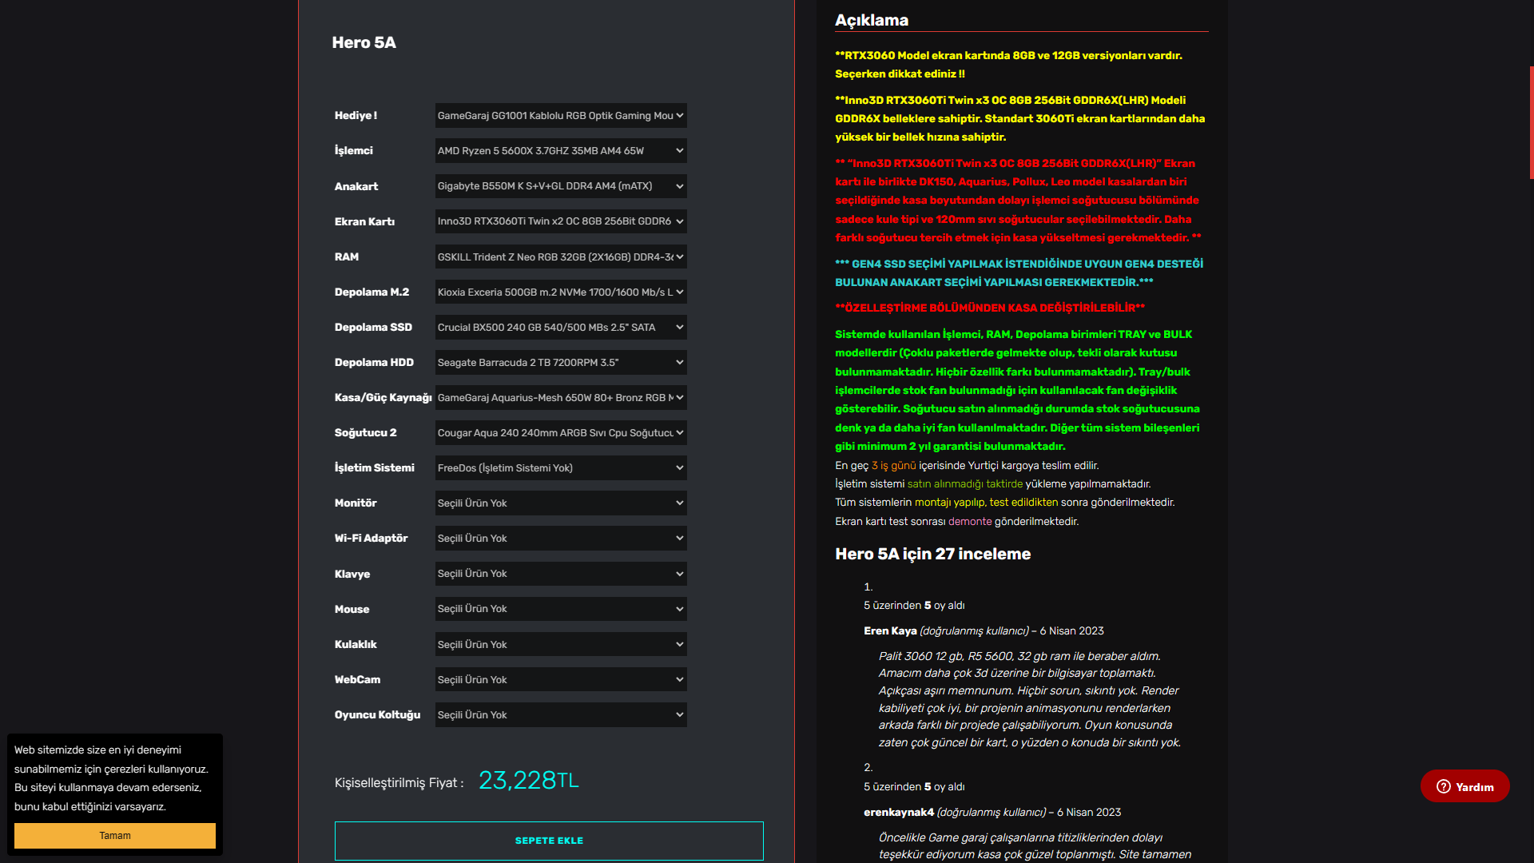Open the İşletim Sistemi dropdown
Image resolution: width=1534 pixels, height=863 pixels.
point(560,467)
